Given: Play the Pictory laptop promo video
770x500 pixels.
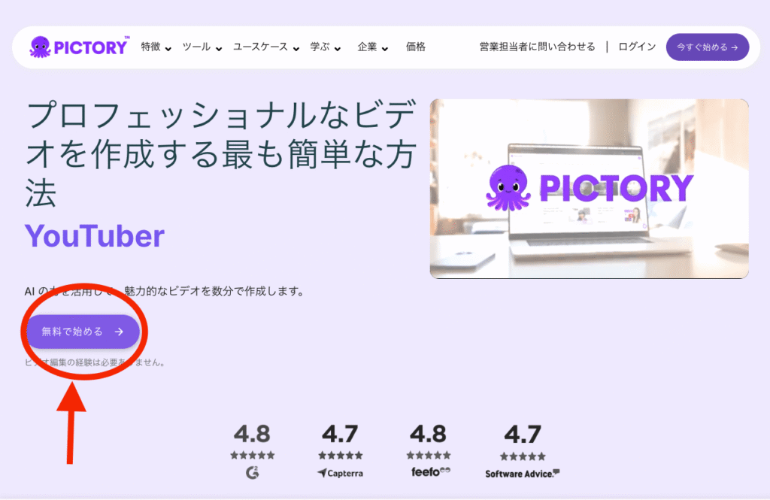Looking at the screenshot, I should tap(590, 189).
